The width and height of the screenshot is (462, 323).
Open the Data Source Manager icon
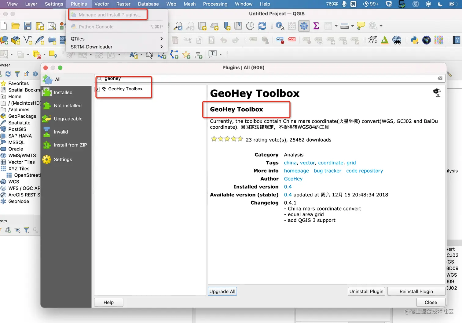(4, 40)
